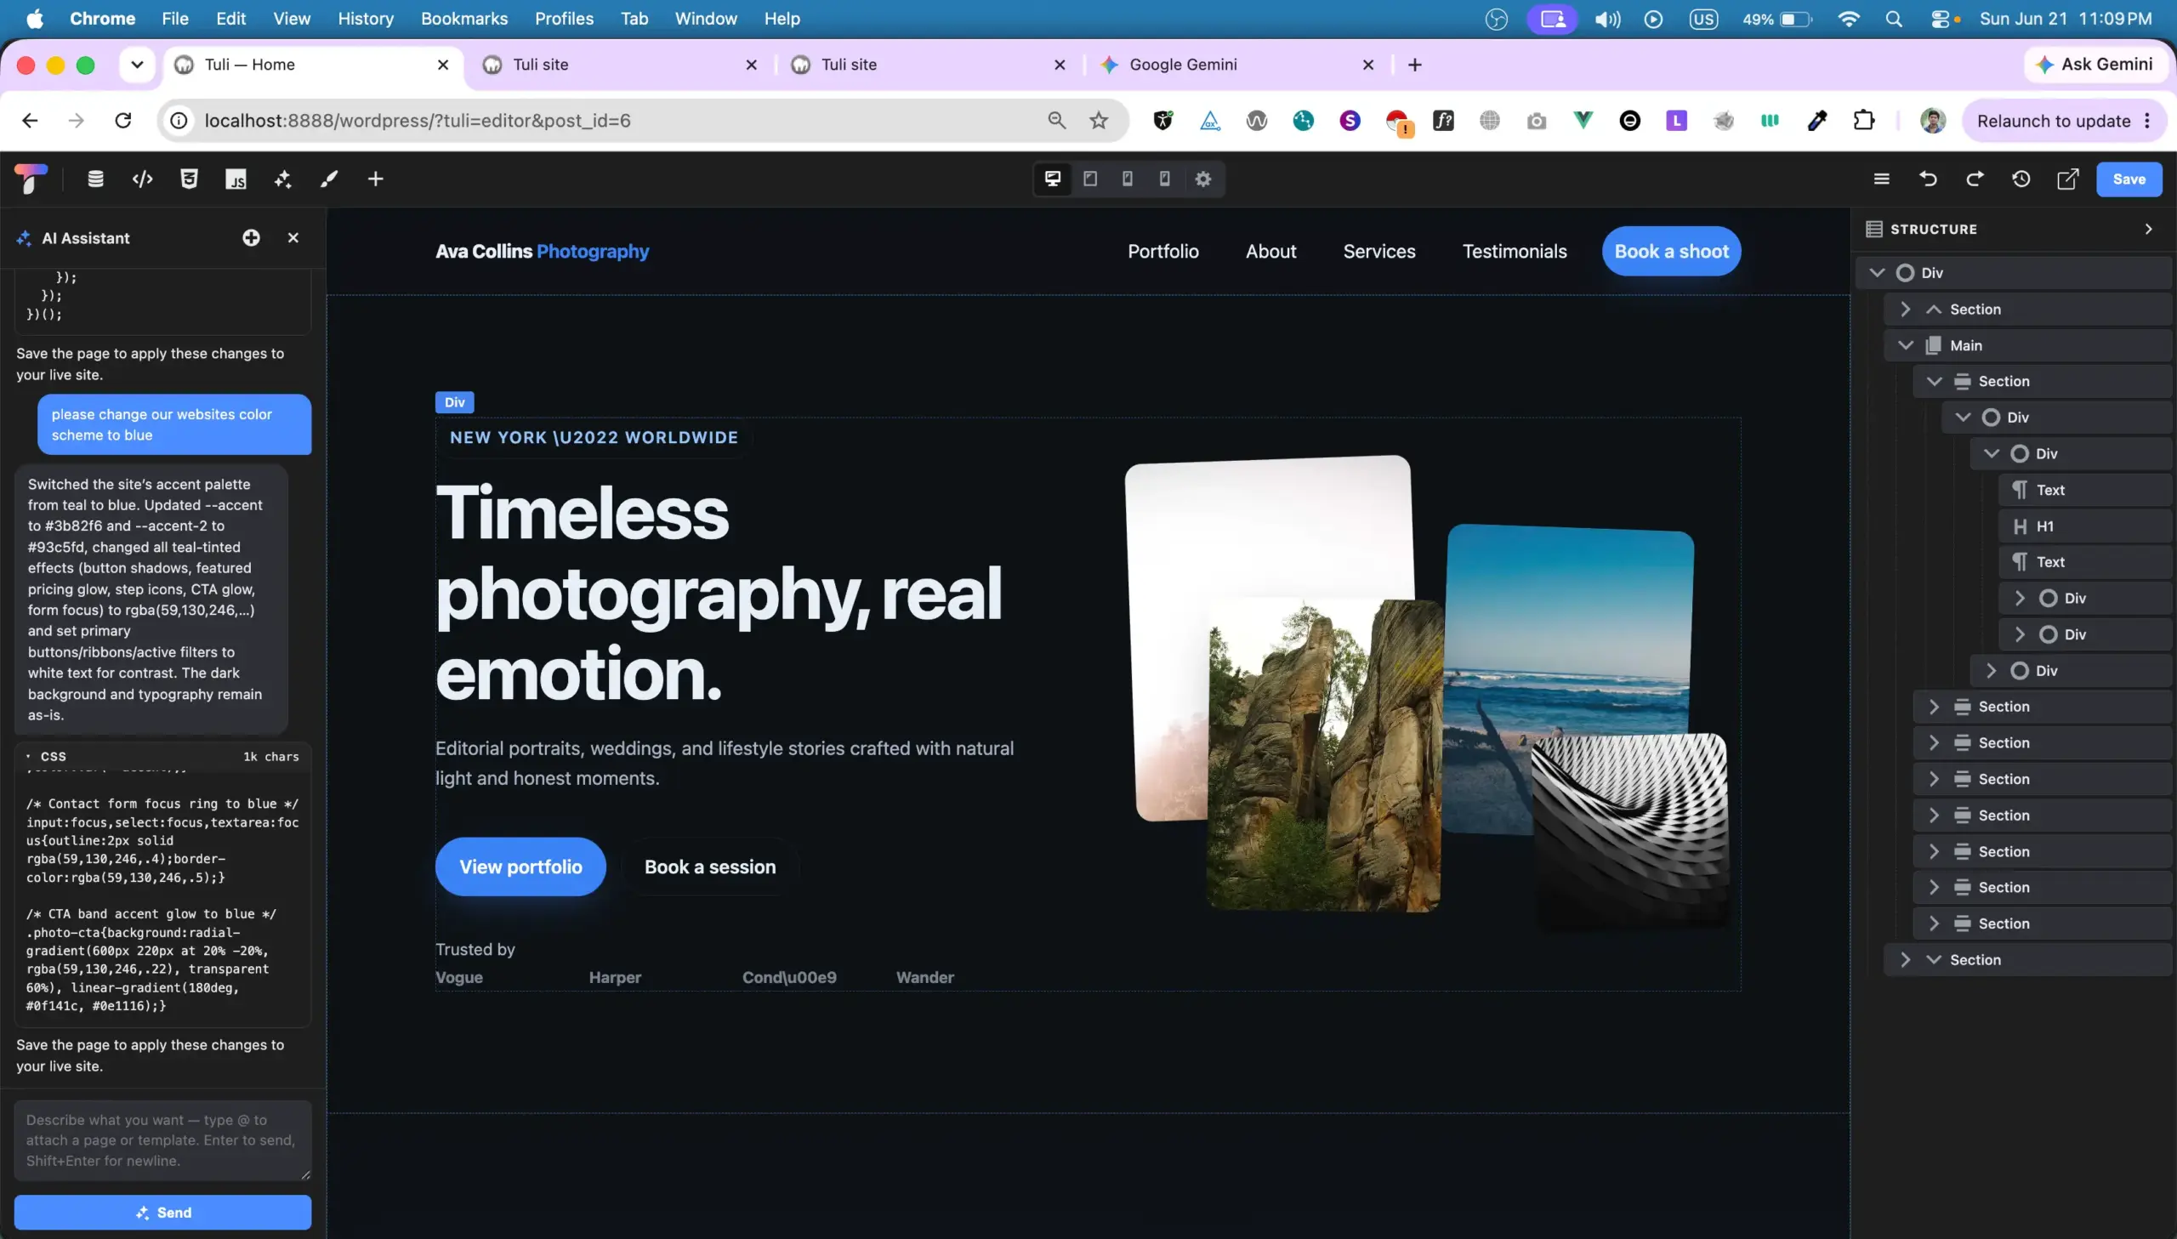The height and width of the screenshot is (1239, 2177).
Task: Open viewport settings gear
Action: 1202,179
